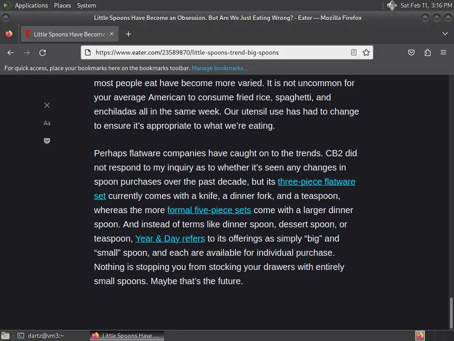454x341 pixels.
Task: Click the show desktop icon in taskbar
Action: [x=5, y=336]
